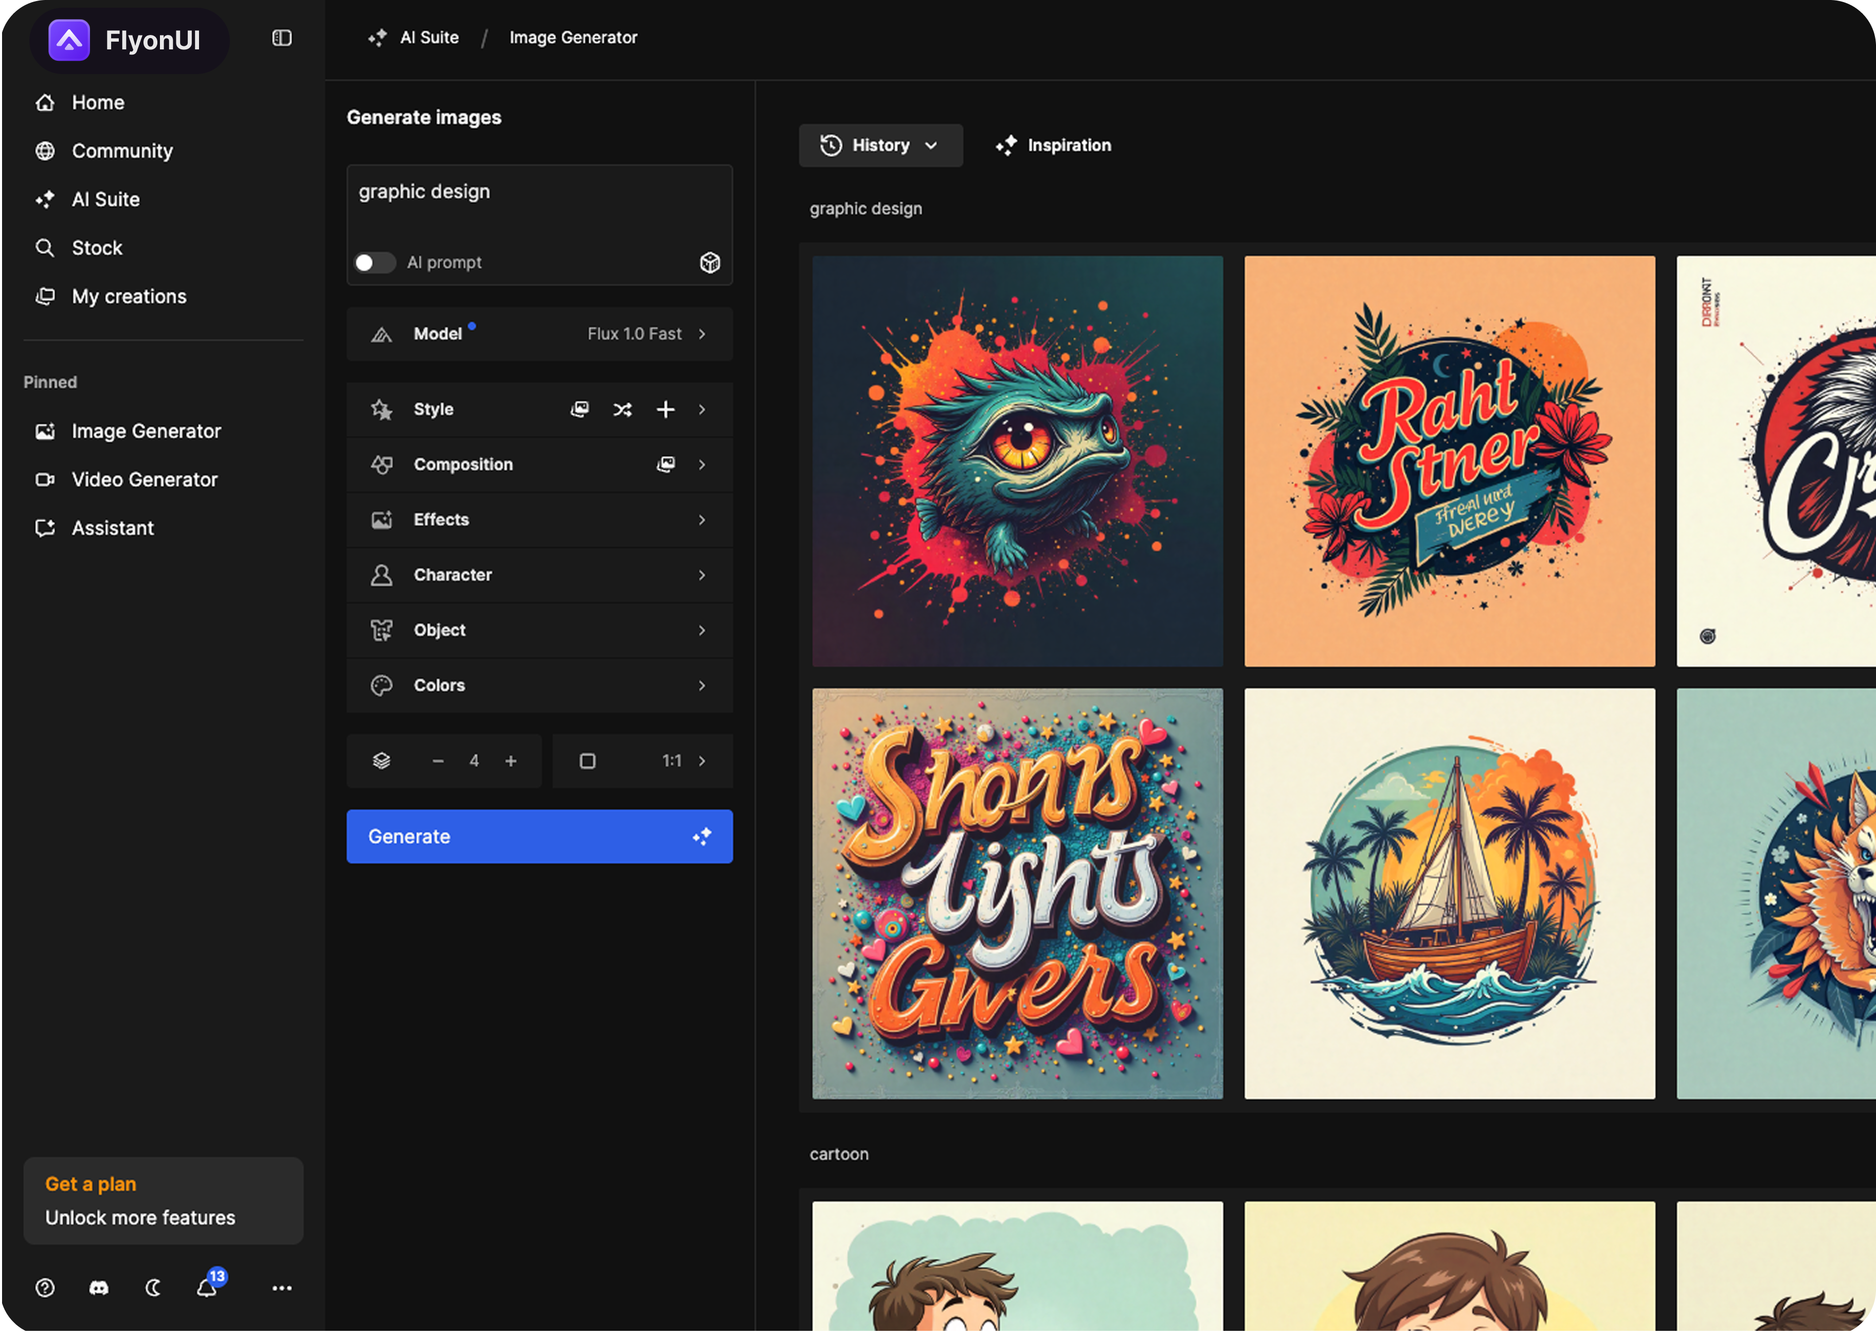Image resolution: width=1876 pixels, height=1336 pixels.
Task: Click the FlyonUI logo
Action: tap(125, 40)
